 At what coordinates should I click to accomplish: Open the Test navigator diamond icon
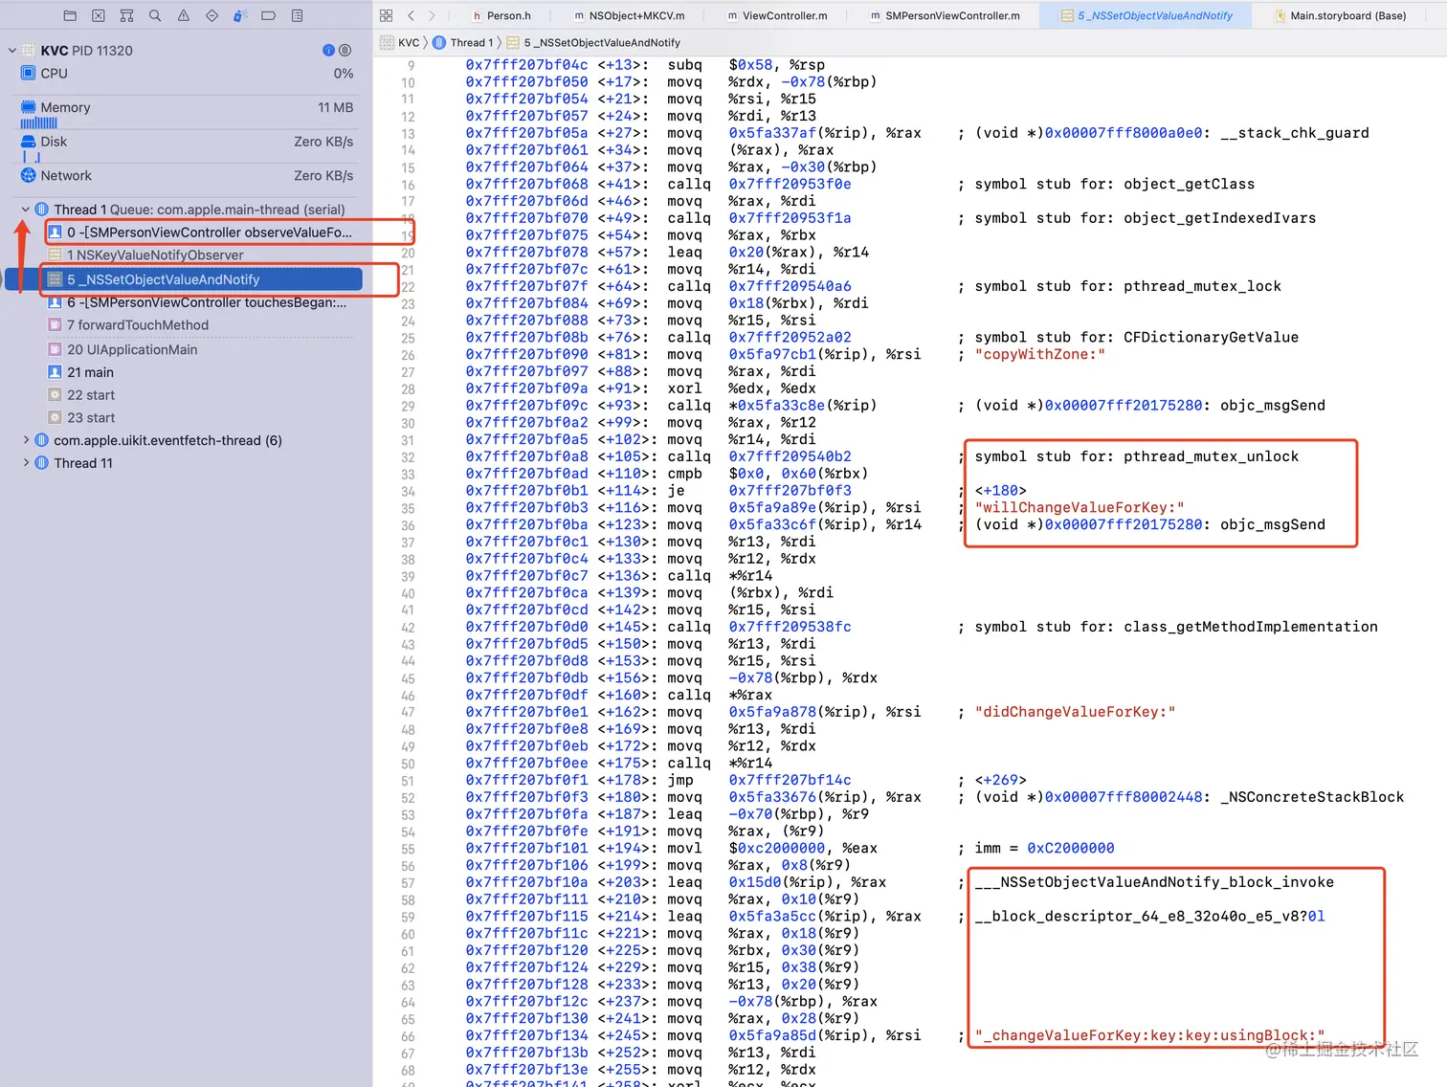(x=211, y=15)
